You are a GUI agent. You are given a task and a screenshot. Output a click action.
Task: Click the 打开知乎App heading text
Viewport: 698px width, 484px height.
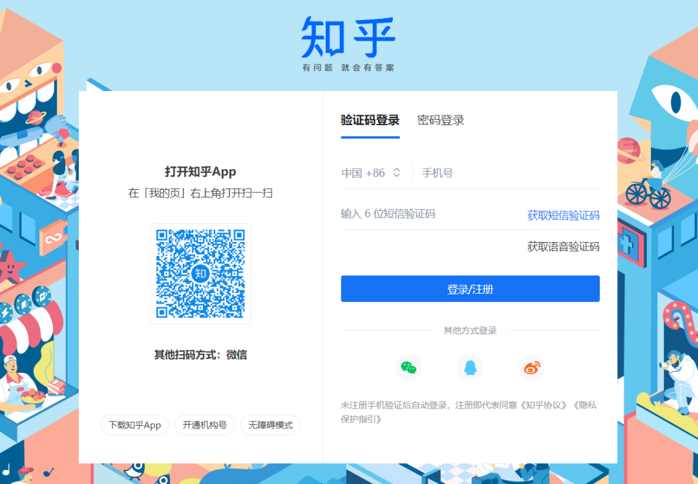[x=200, y=172]
